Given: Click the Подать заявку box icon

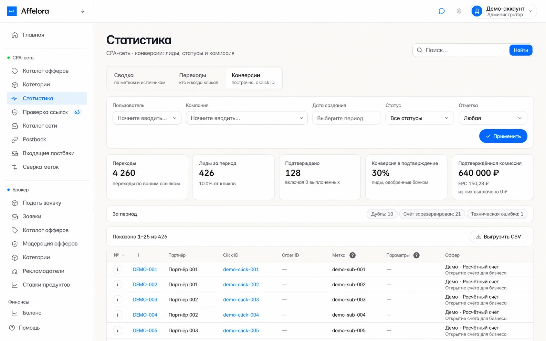Looking at the screenshot, I should pos(14,203).
